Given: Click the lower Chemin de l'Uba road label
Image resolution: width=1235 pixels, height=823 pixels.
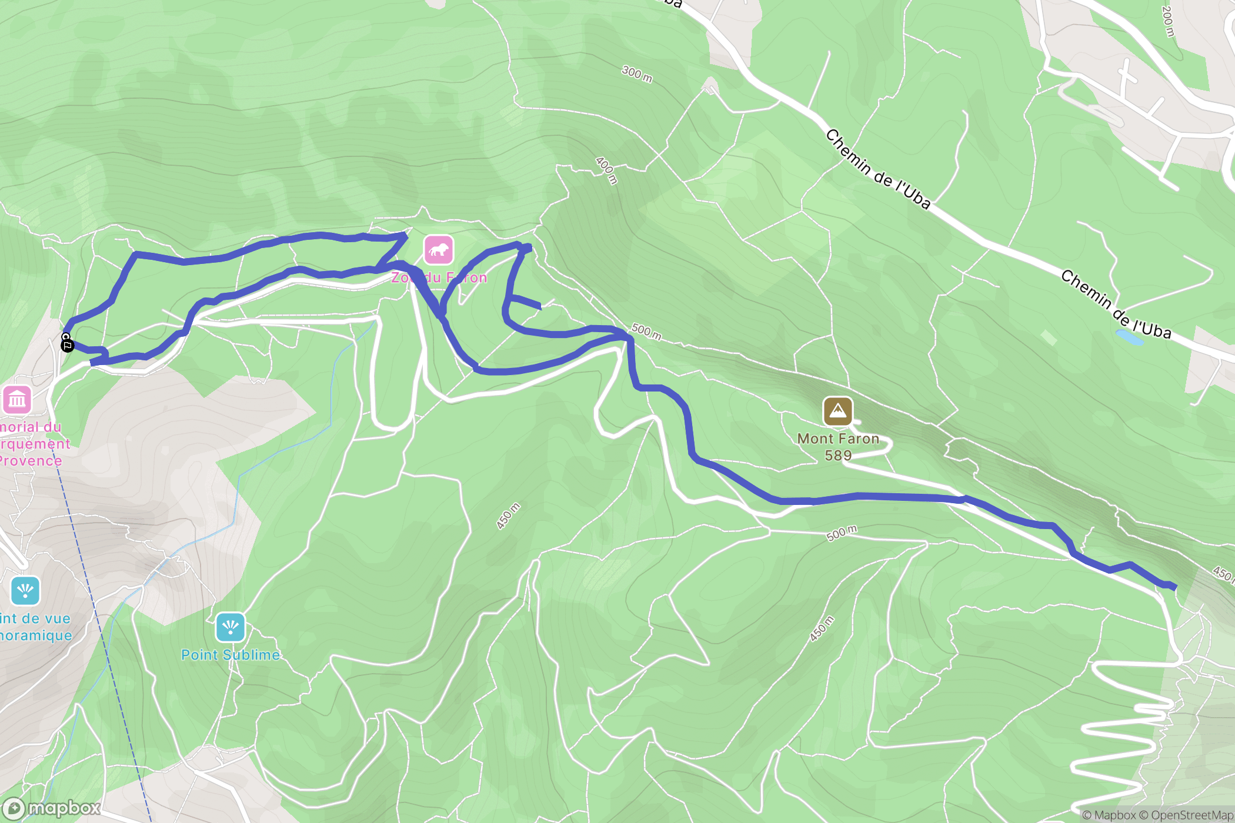Looking at the screenshot, I should [1116, 305].
